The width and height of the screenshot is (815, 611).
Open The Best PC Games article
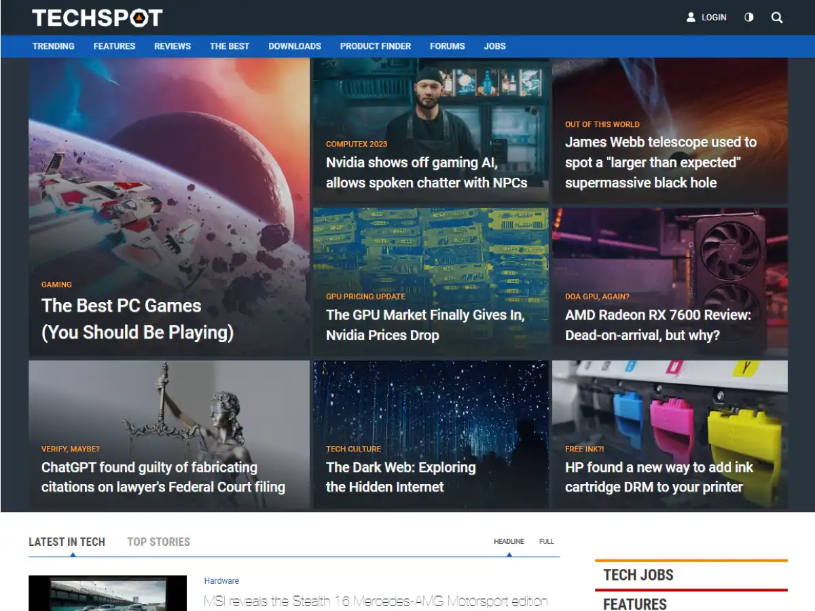click(x=137, y=318)
